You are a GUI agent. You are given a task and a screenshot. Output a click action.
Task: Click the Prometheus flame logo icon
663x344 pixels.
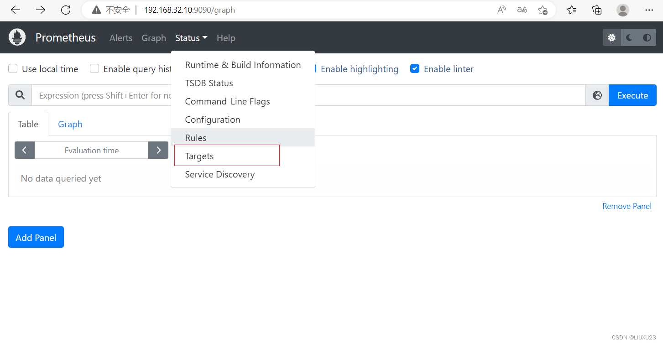[17, 37]
